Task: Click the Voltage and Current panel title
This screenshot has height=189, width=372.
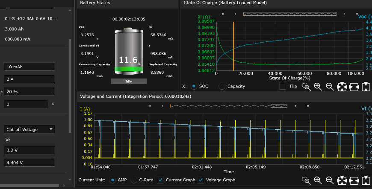Action: click(x=136, y=96)
